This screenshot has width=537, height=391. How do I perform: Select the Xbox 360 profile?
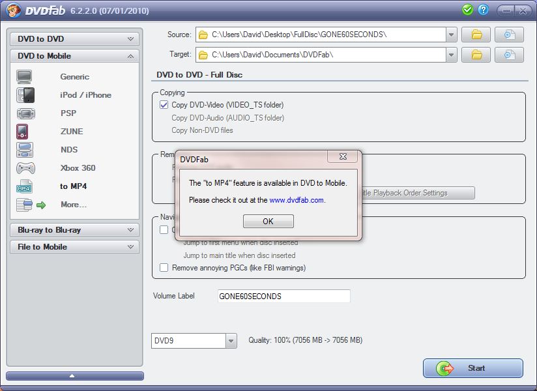[78, 168]
